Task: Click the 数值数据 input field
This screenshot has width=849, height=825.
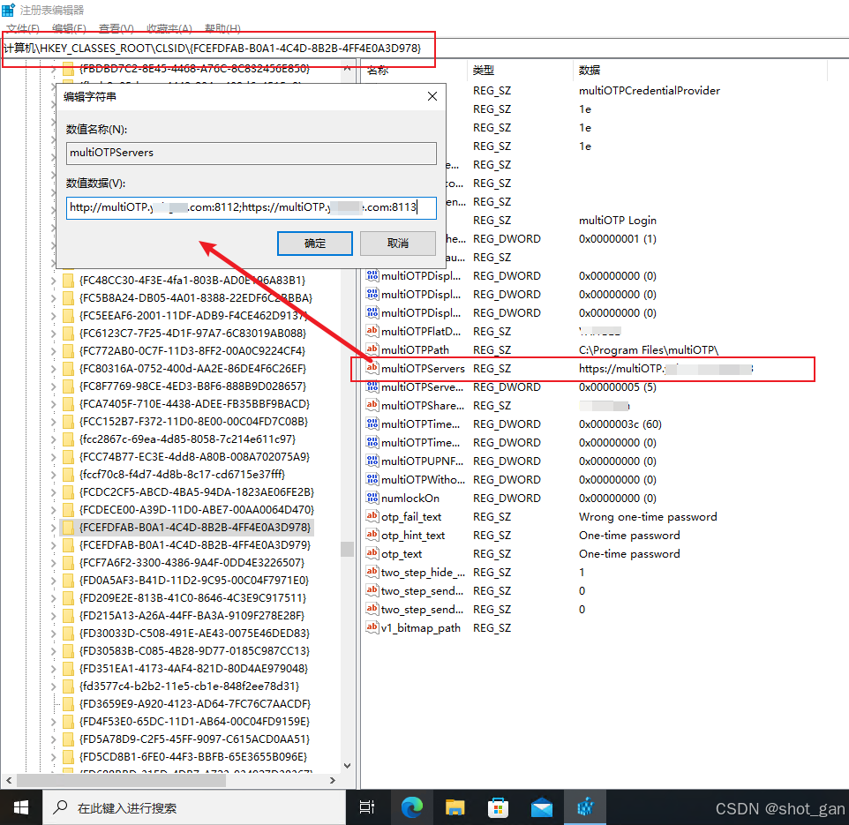Action: point(252,208)
